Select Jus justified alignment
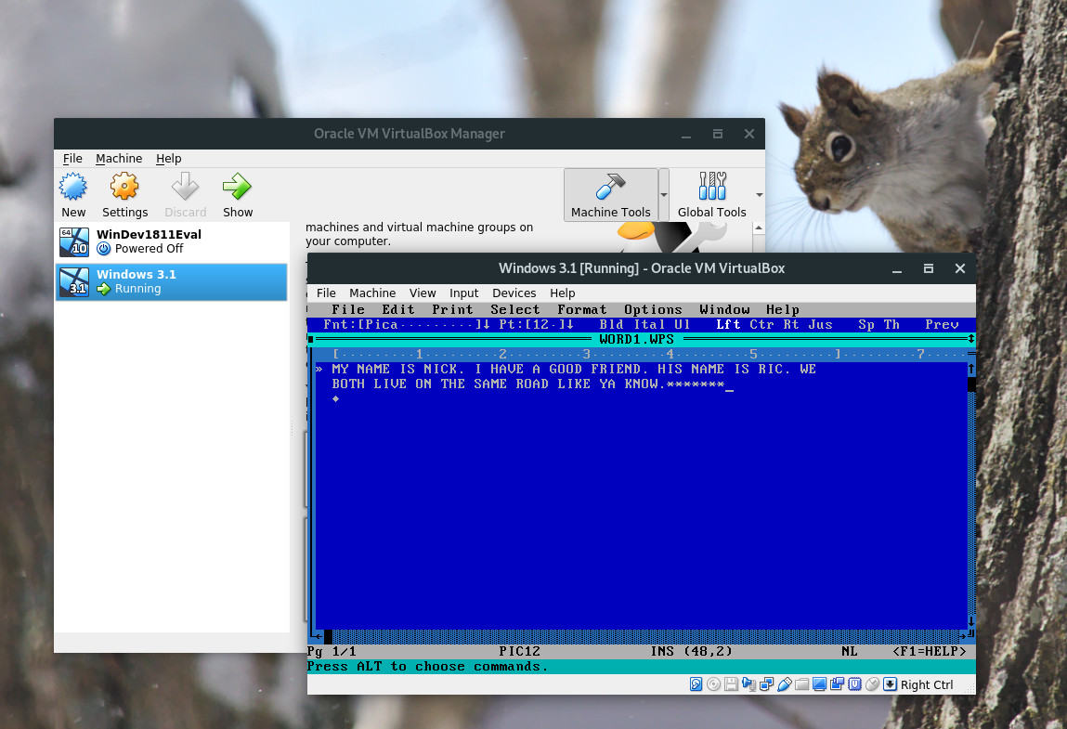The height and width of the screenshot is (729, 1067). [x=821, y=325]
